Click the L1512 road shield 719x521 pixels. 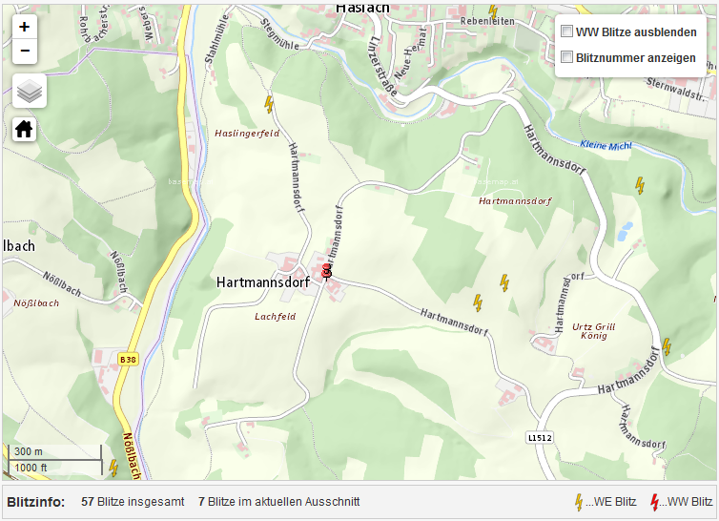click(540, 437)
